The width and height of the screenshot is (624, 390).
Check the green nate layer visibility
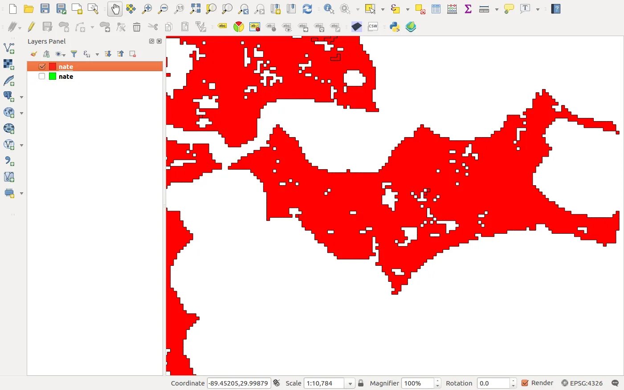click(x=42, y=77)
